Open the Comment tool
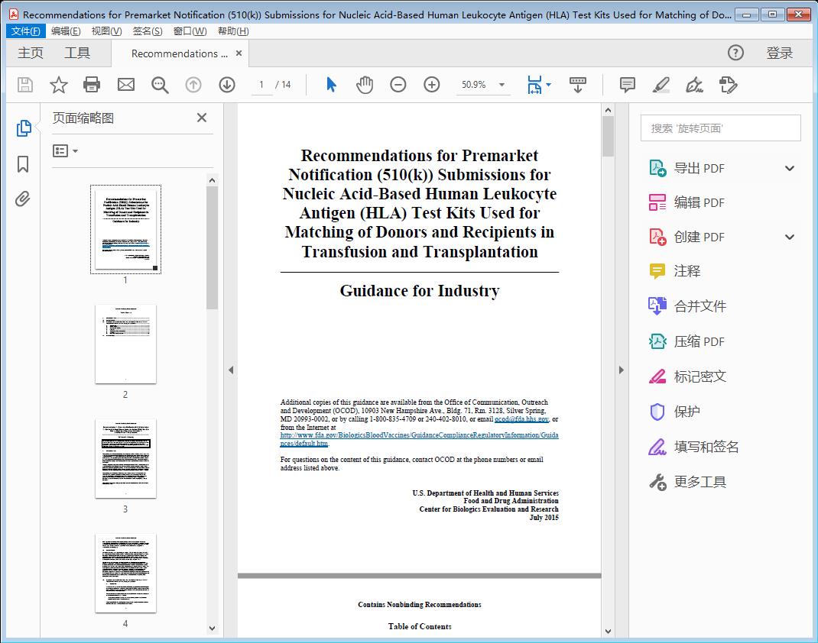This screenshot has height=643, width=818. pos(626,85)
